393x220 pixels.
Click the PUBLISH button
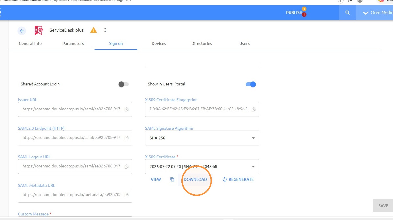pyautogui.click(x=294, y=13)
